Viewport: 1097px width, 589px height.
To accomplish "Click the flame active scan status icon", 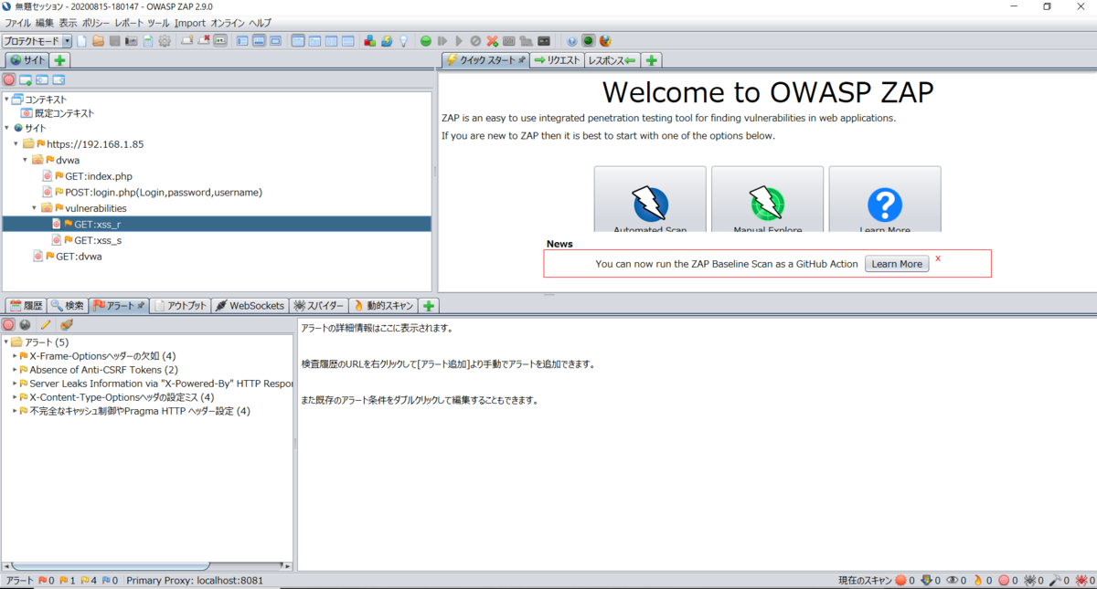I will tap(977, 580).
